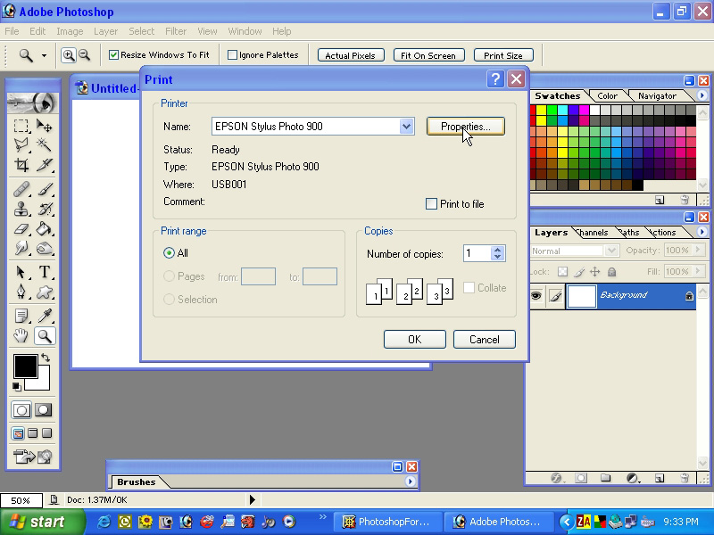This screenshot has width=714, height=535.
Task: Switch to the Channels tab
Action: point(593,232)
